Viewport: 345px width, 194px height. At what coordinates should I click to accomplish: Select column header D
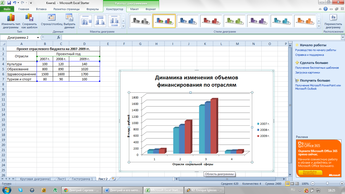point(84,44)
